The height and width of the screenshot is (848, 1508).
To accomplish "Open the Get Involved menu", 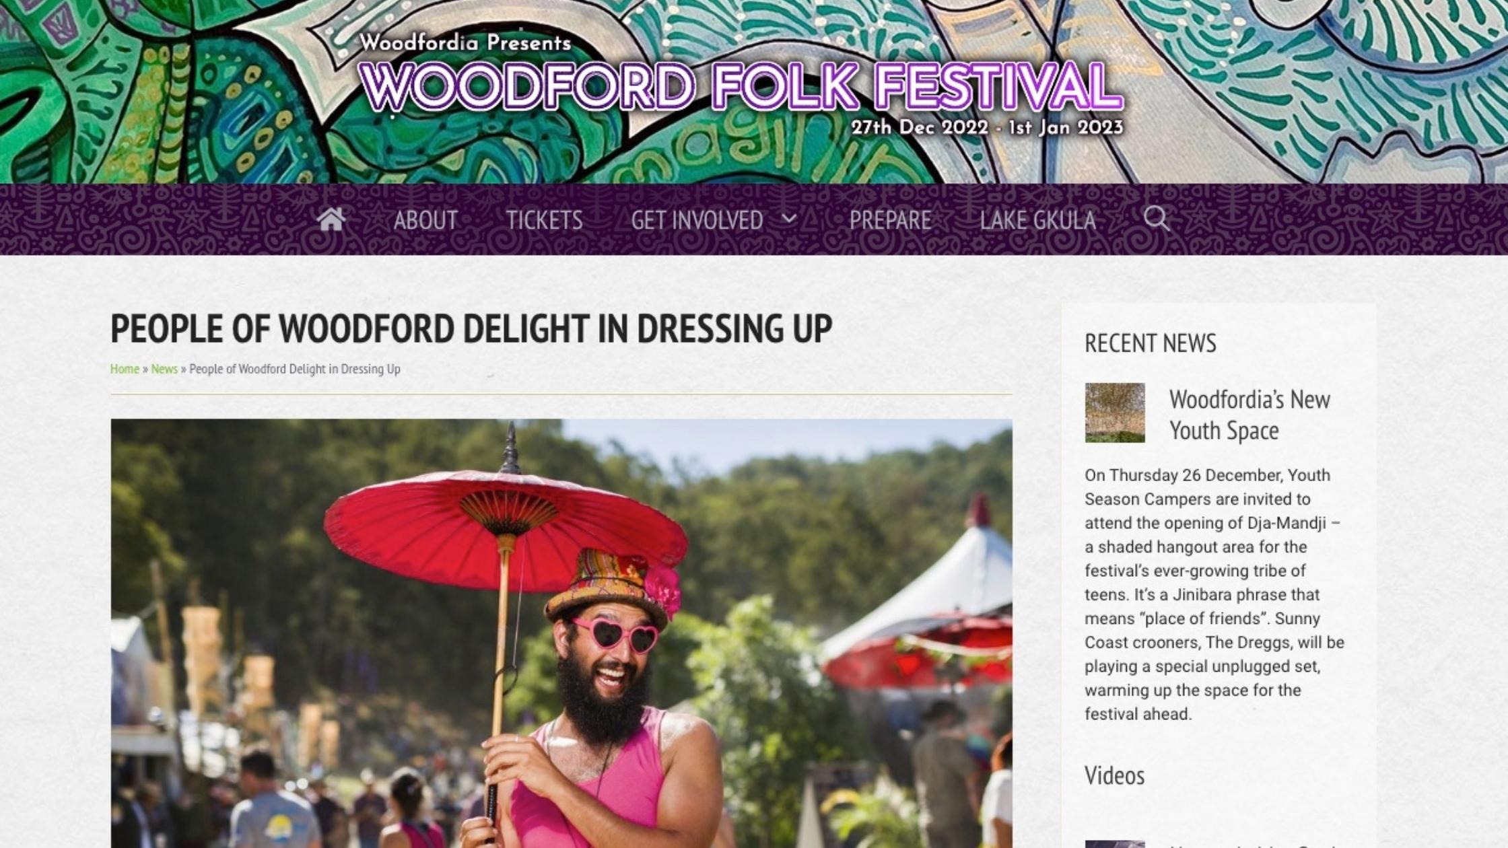I will click(x=697, y=220).
